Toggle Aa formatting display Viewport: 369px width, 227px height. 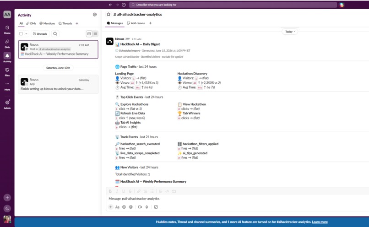click(117, 207)
